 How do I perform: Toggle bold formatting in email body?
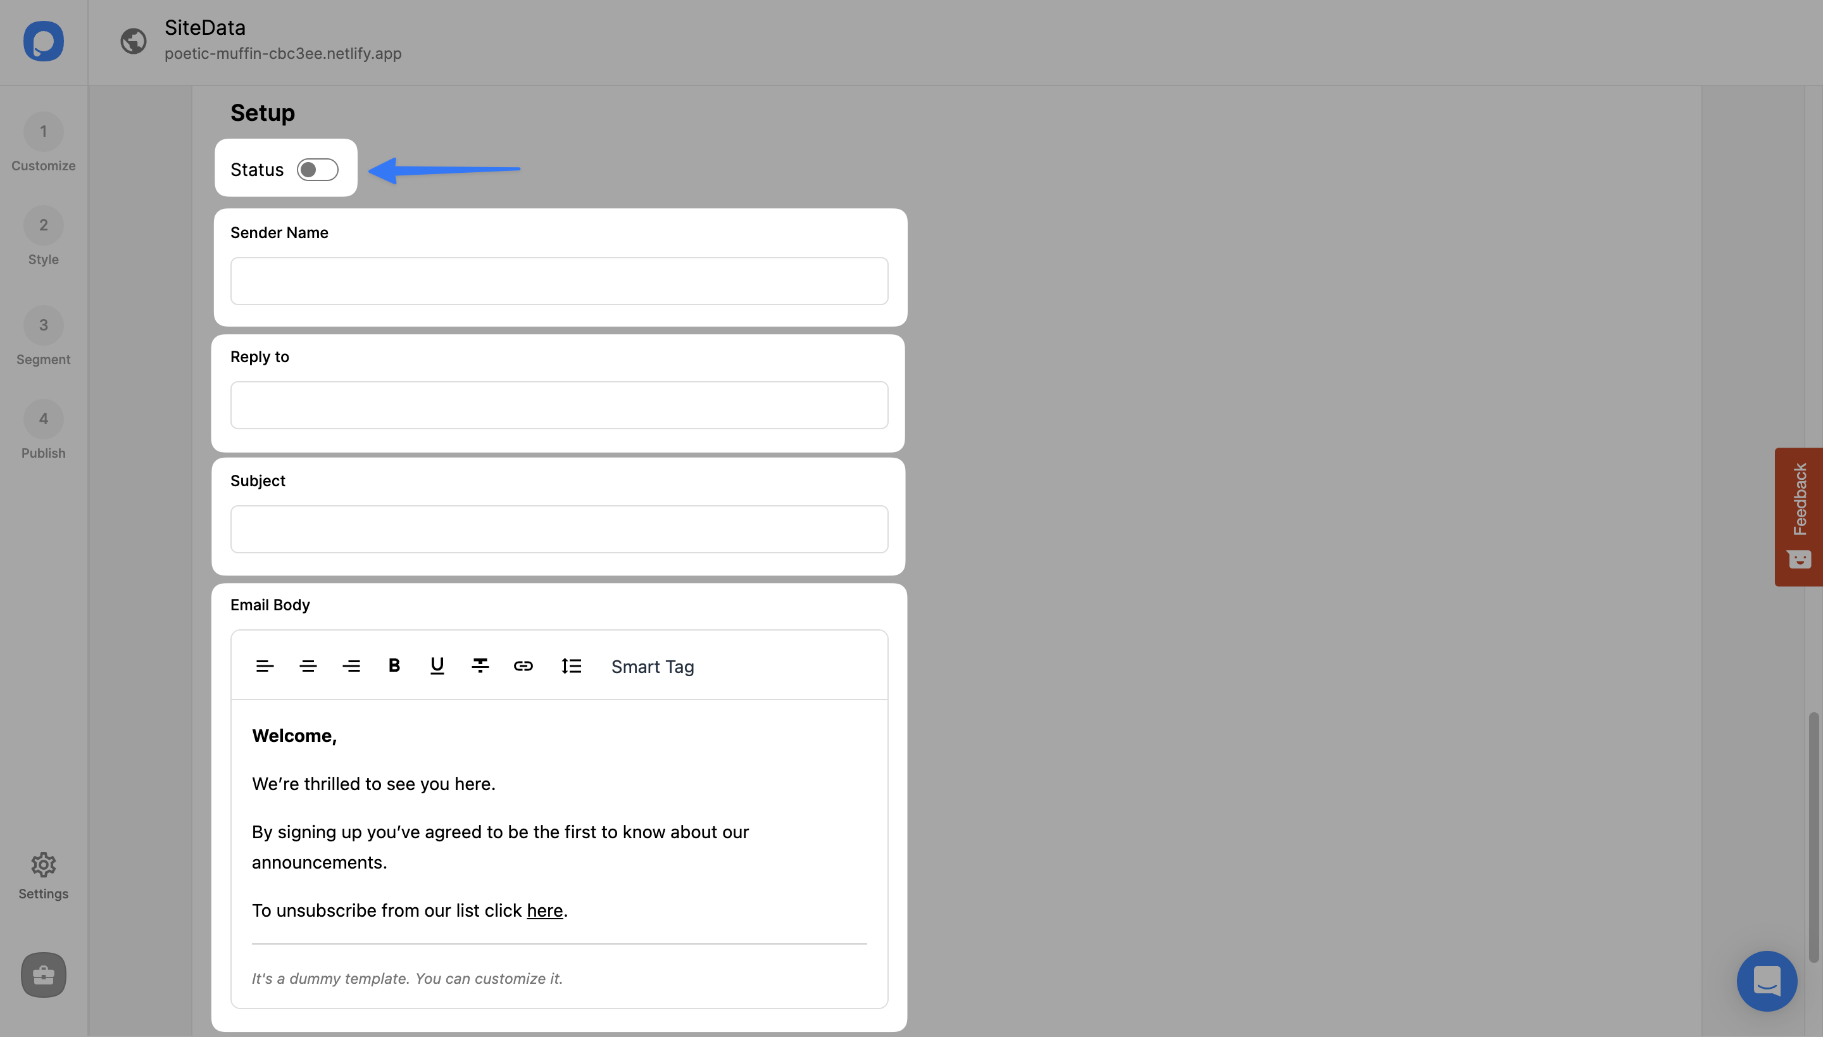(x=394, y=665)
